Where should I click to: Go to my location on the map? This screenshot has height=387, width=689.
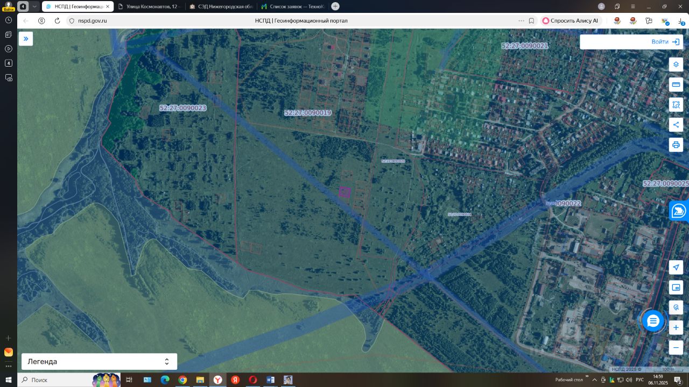676,267
